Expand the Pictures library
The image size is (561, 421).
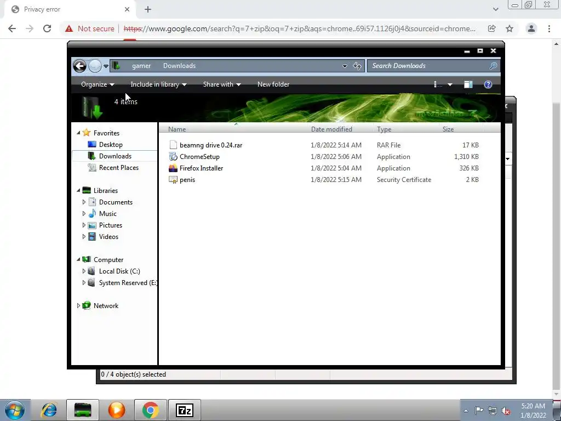[84, 225]
